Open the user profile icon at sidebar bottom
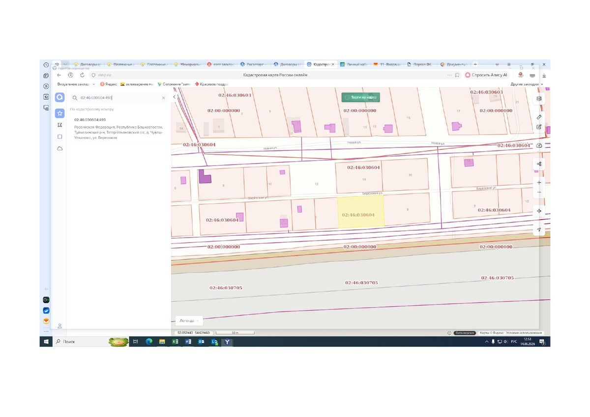This screenshot has width=590, height=417. click(x=59, y=326)
